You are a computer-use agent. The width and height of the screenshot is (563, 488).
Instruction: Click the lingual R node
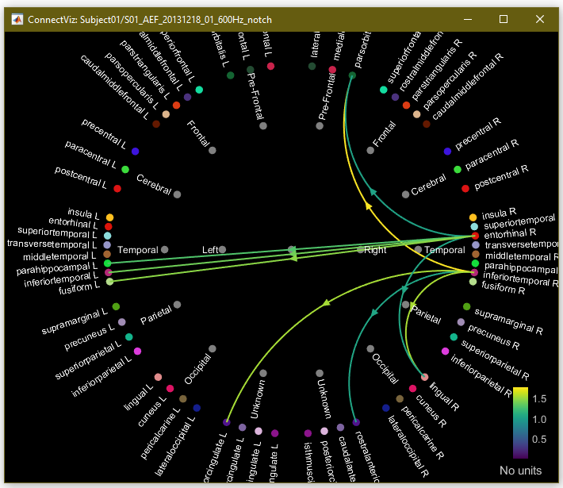tap(424, 377)
